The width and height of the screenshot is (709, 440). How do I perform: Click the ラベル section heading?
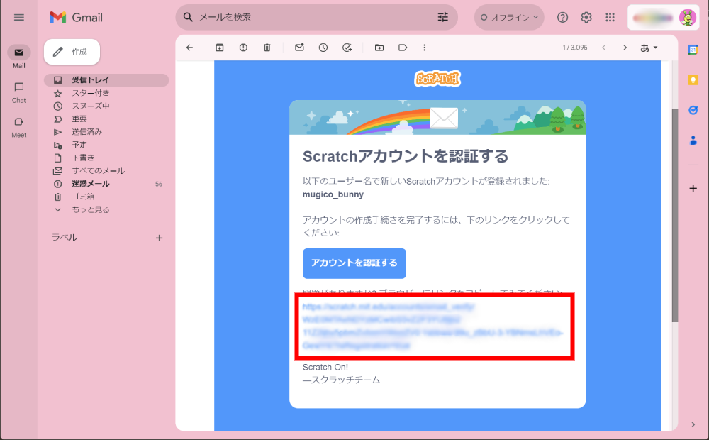[x=65, y=238]
